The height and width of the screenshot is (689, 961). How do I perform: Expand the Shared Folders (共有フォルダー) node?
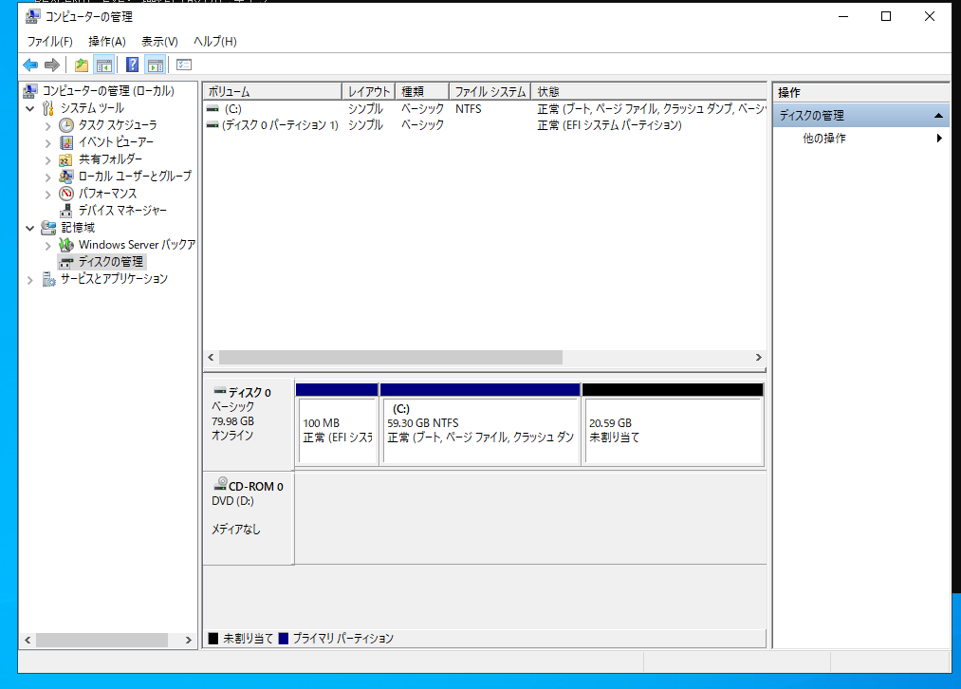coord(48,159)
